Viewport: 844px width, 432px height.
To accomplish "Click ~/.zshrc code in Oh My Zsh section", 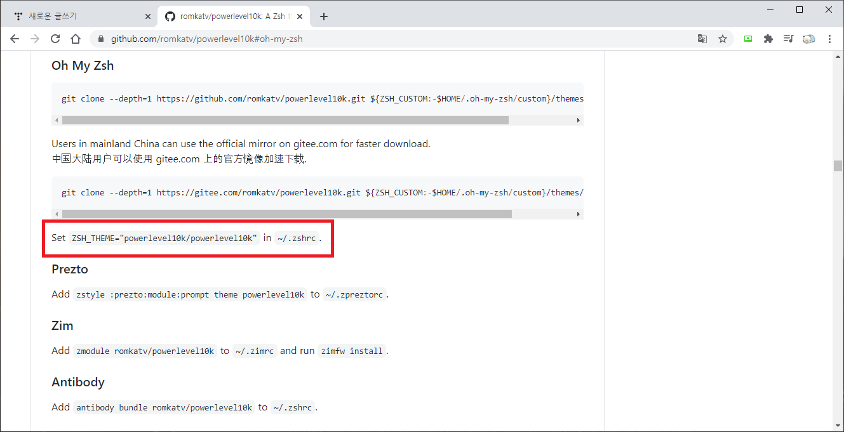I will pos(297,239).
